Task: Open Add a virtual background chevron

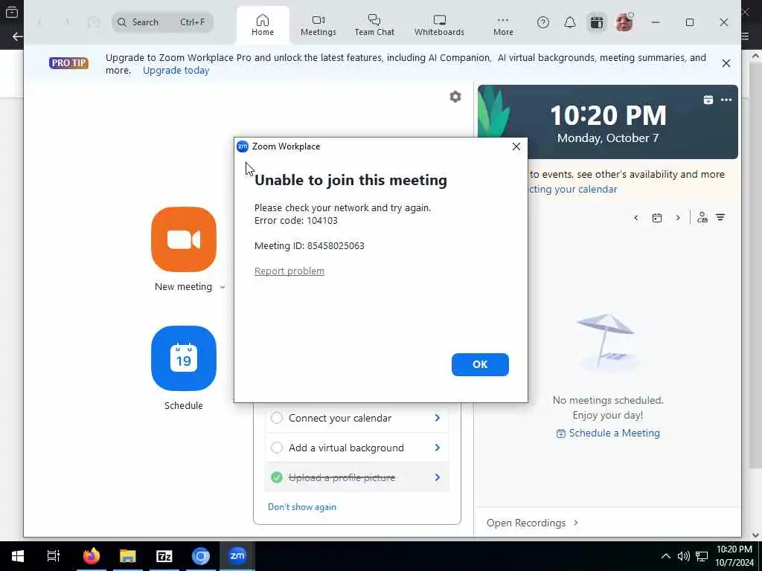Action: click(438, 448)
